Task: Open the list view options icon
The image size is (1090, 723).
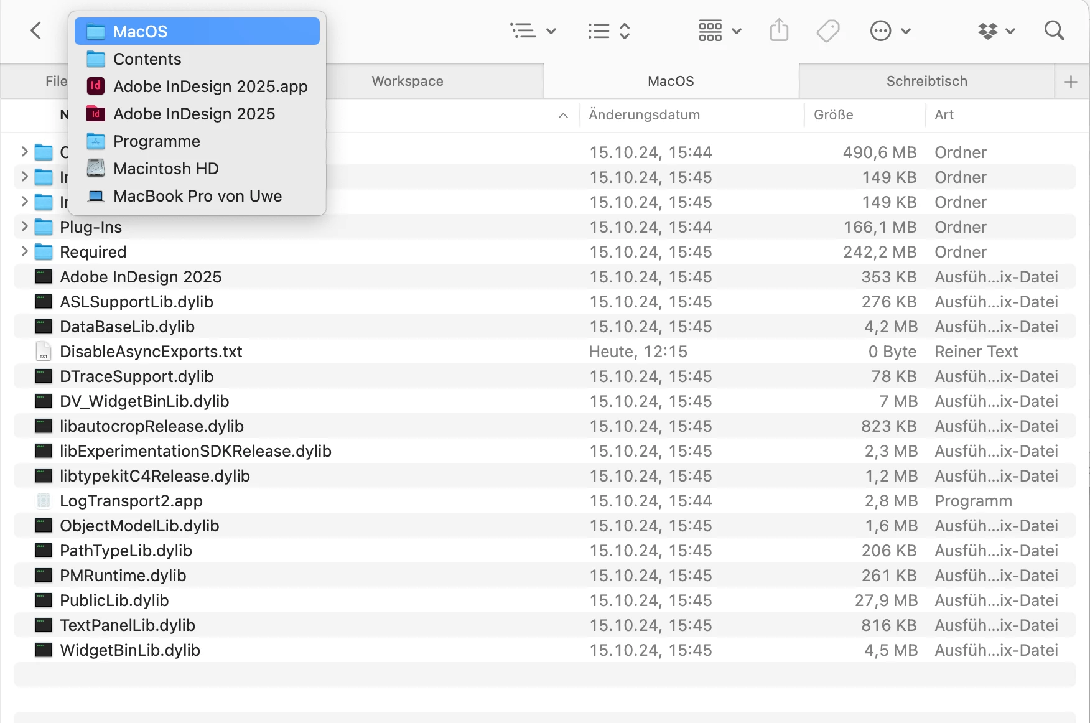Action: point(523,30)
